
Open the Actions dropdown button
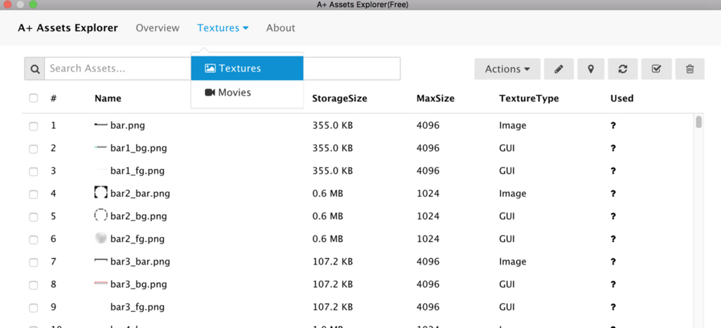pos(507,69)
